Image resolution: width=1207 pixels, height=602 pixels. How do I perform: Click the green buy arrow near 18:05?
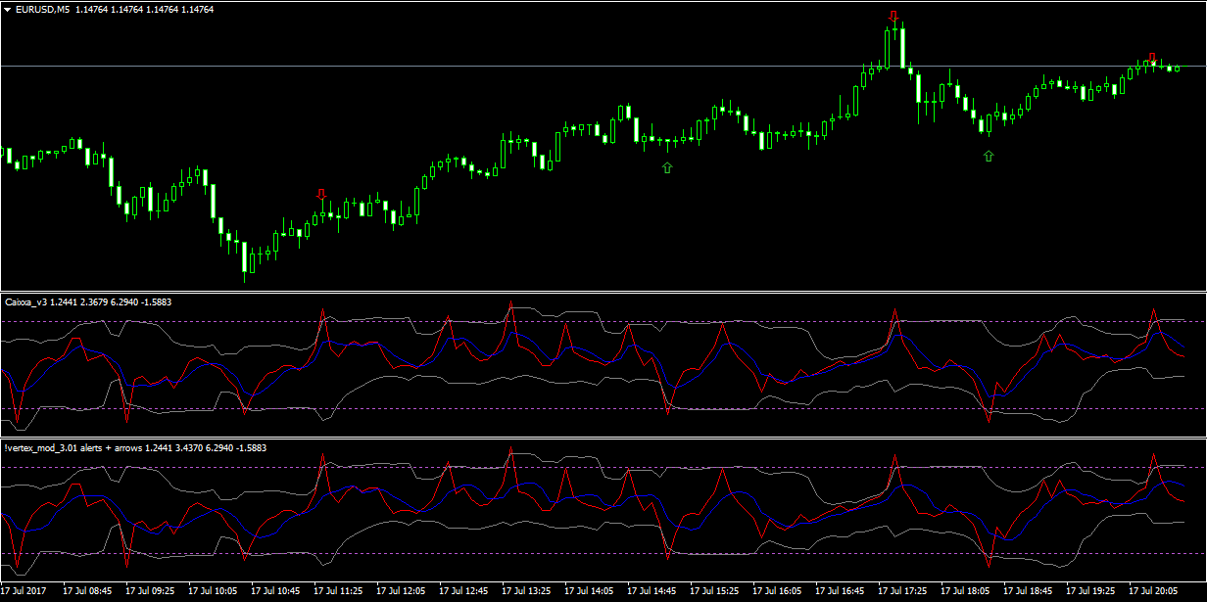[x=989, y=156]
